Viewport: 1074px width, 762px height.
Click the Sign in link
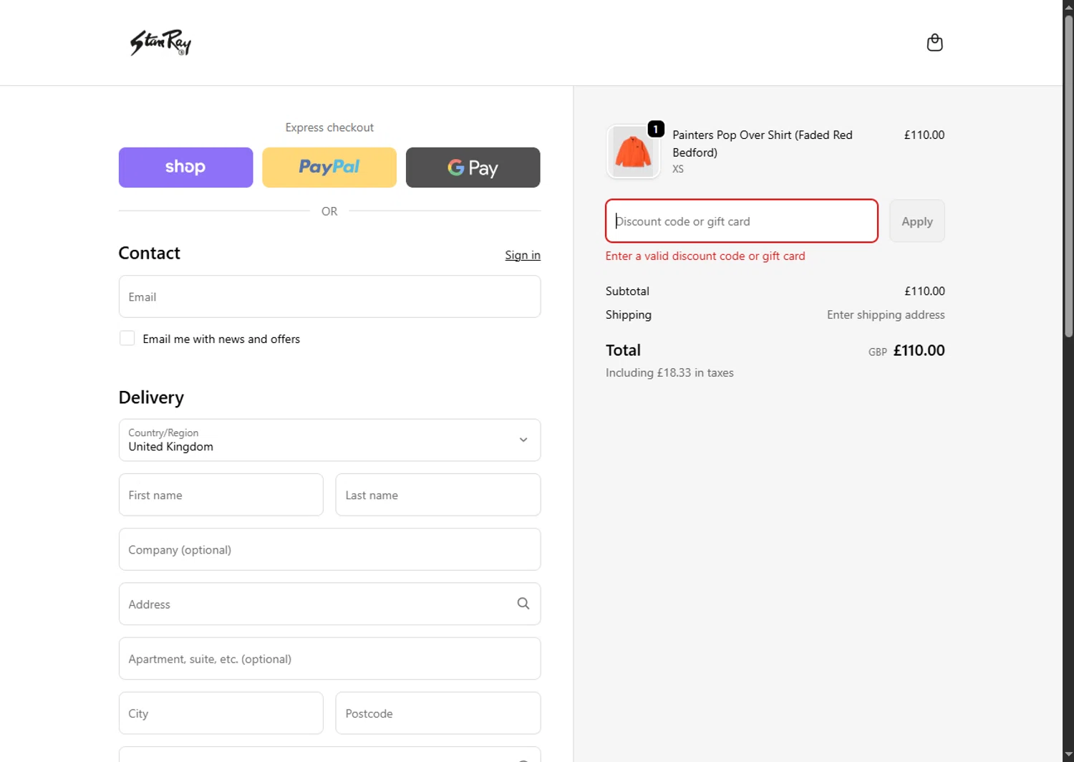coord(523,255)
